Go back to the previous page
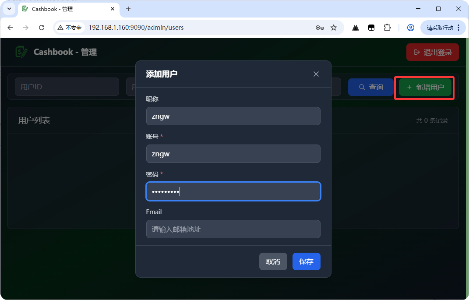Screen dimensions: 469x300 pyautogui.click(x=11, y=28)
